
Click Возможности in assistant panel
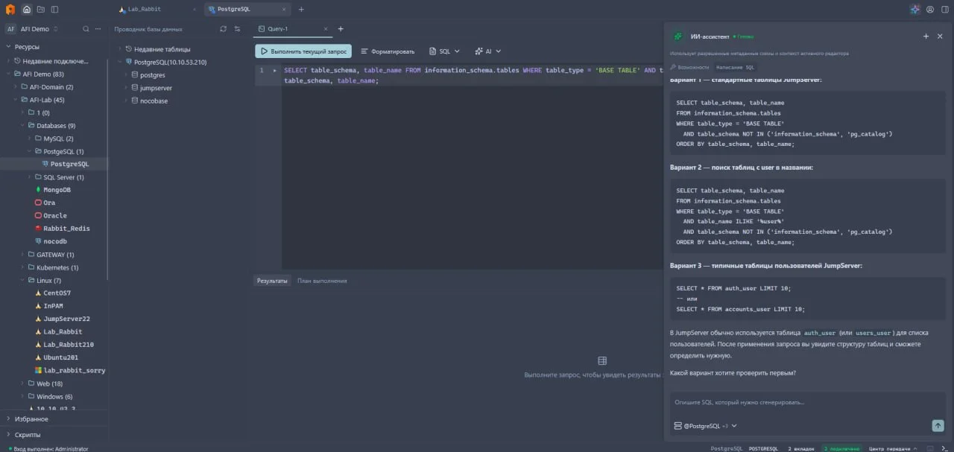(690, 67)
